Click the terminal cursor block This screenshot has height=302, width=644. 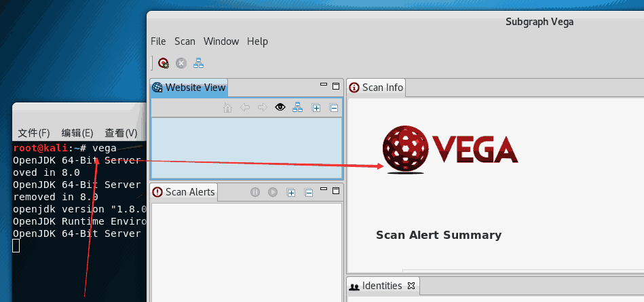click(16, 246)
